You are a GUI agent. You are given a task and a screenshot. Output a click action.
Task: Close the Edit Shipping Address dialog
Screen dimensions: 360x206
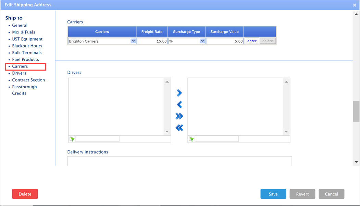[355, 5]
